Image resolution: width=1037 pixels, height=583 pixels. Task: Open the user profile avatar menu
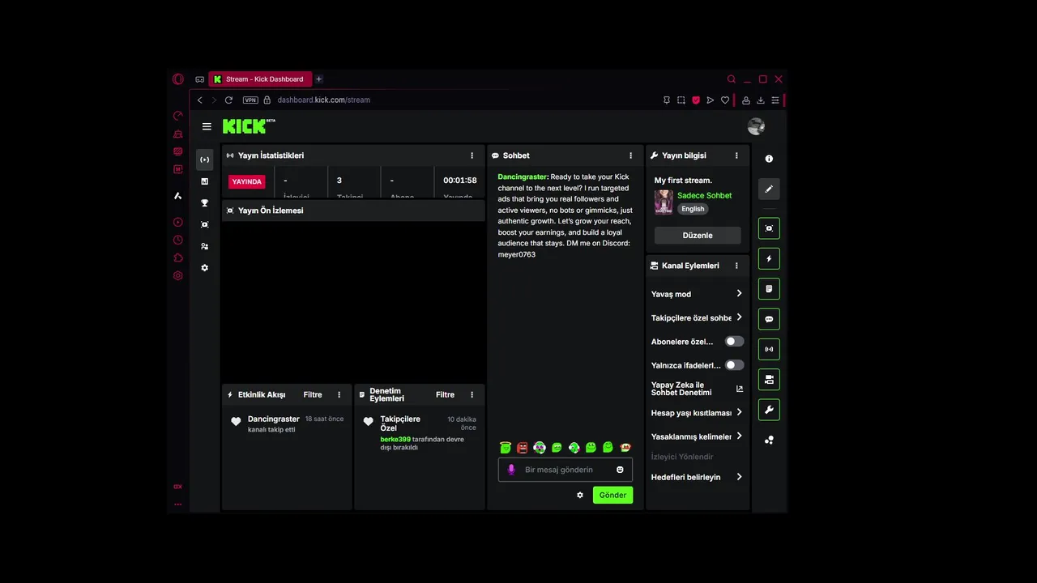756,126
